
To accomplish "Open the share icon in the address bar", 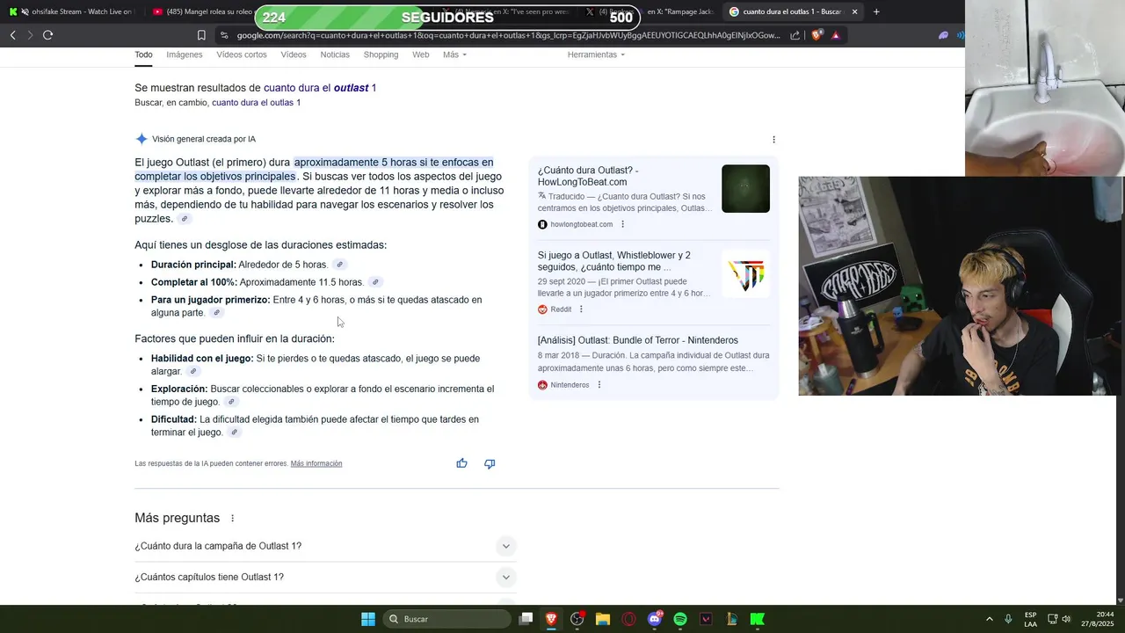I will pos(795,35).
